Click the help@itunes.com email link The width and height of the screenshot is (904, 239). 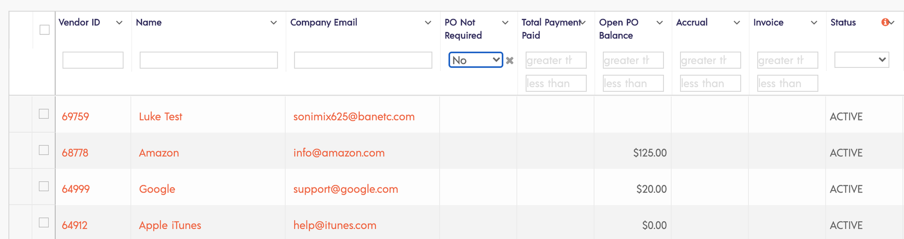tap(335, 225)
